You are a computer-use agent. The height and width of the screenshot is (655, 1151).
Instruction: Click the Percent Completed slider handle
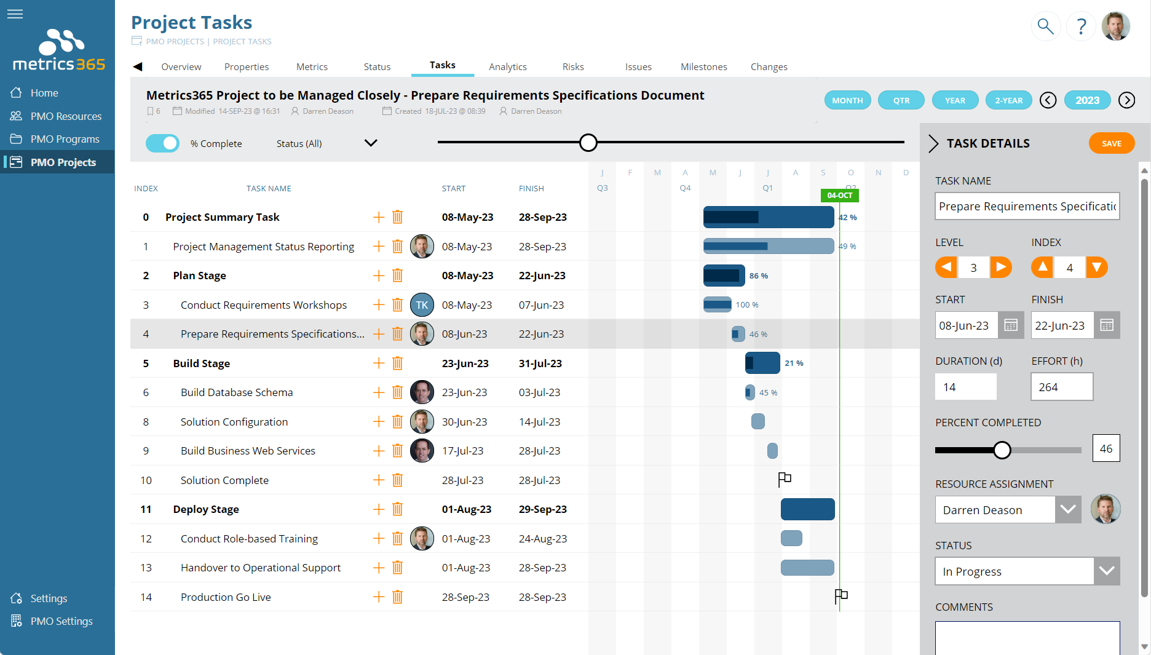1002,450
